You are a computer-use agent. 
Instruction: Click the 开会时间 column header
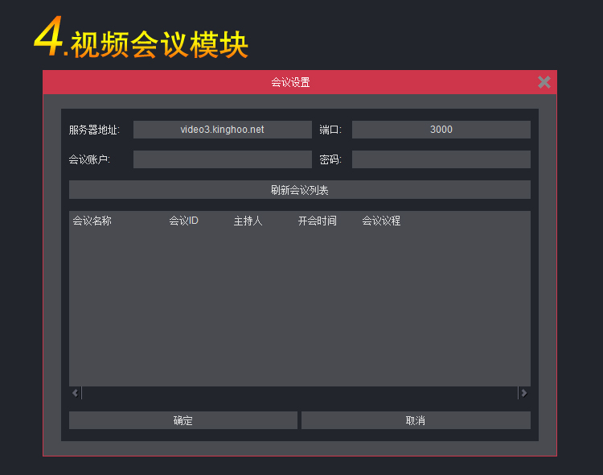pyautogui.click(x=317, y=221)
